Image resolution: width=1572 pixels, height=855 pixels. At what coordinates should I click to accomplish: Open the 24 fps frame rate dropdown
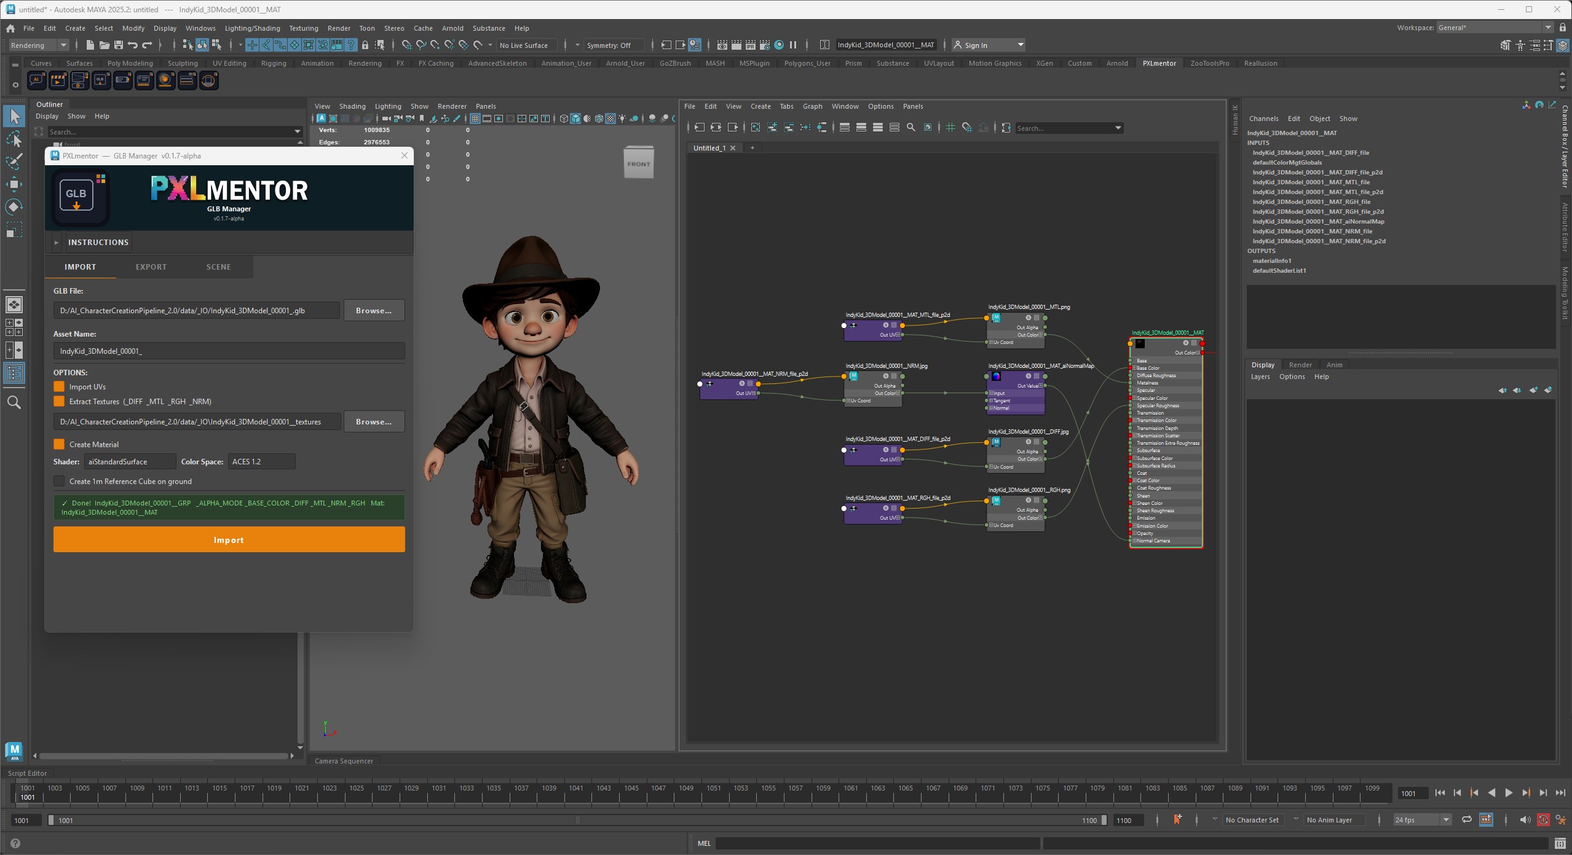pyautogui.click(x=1422, y=819)
